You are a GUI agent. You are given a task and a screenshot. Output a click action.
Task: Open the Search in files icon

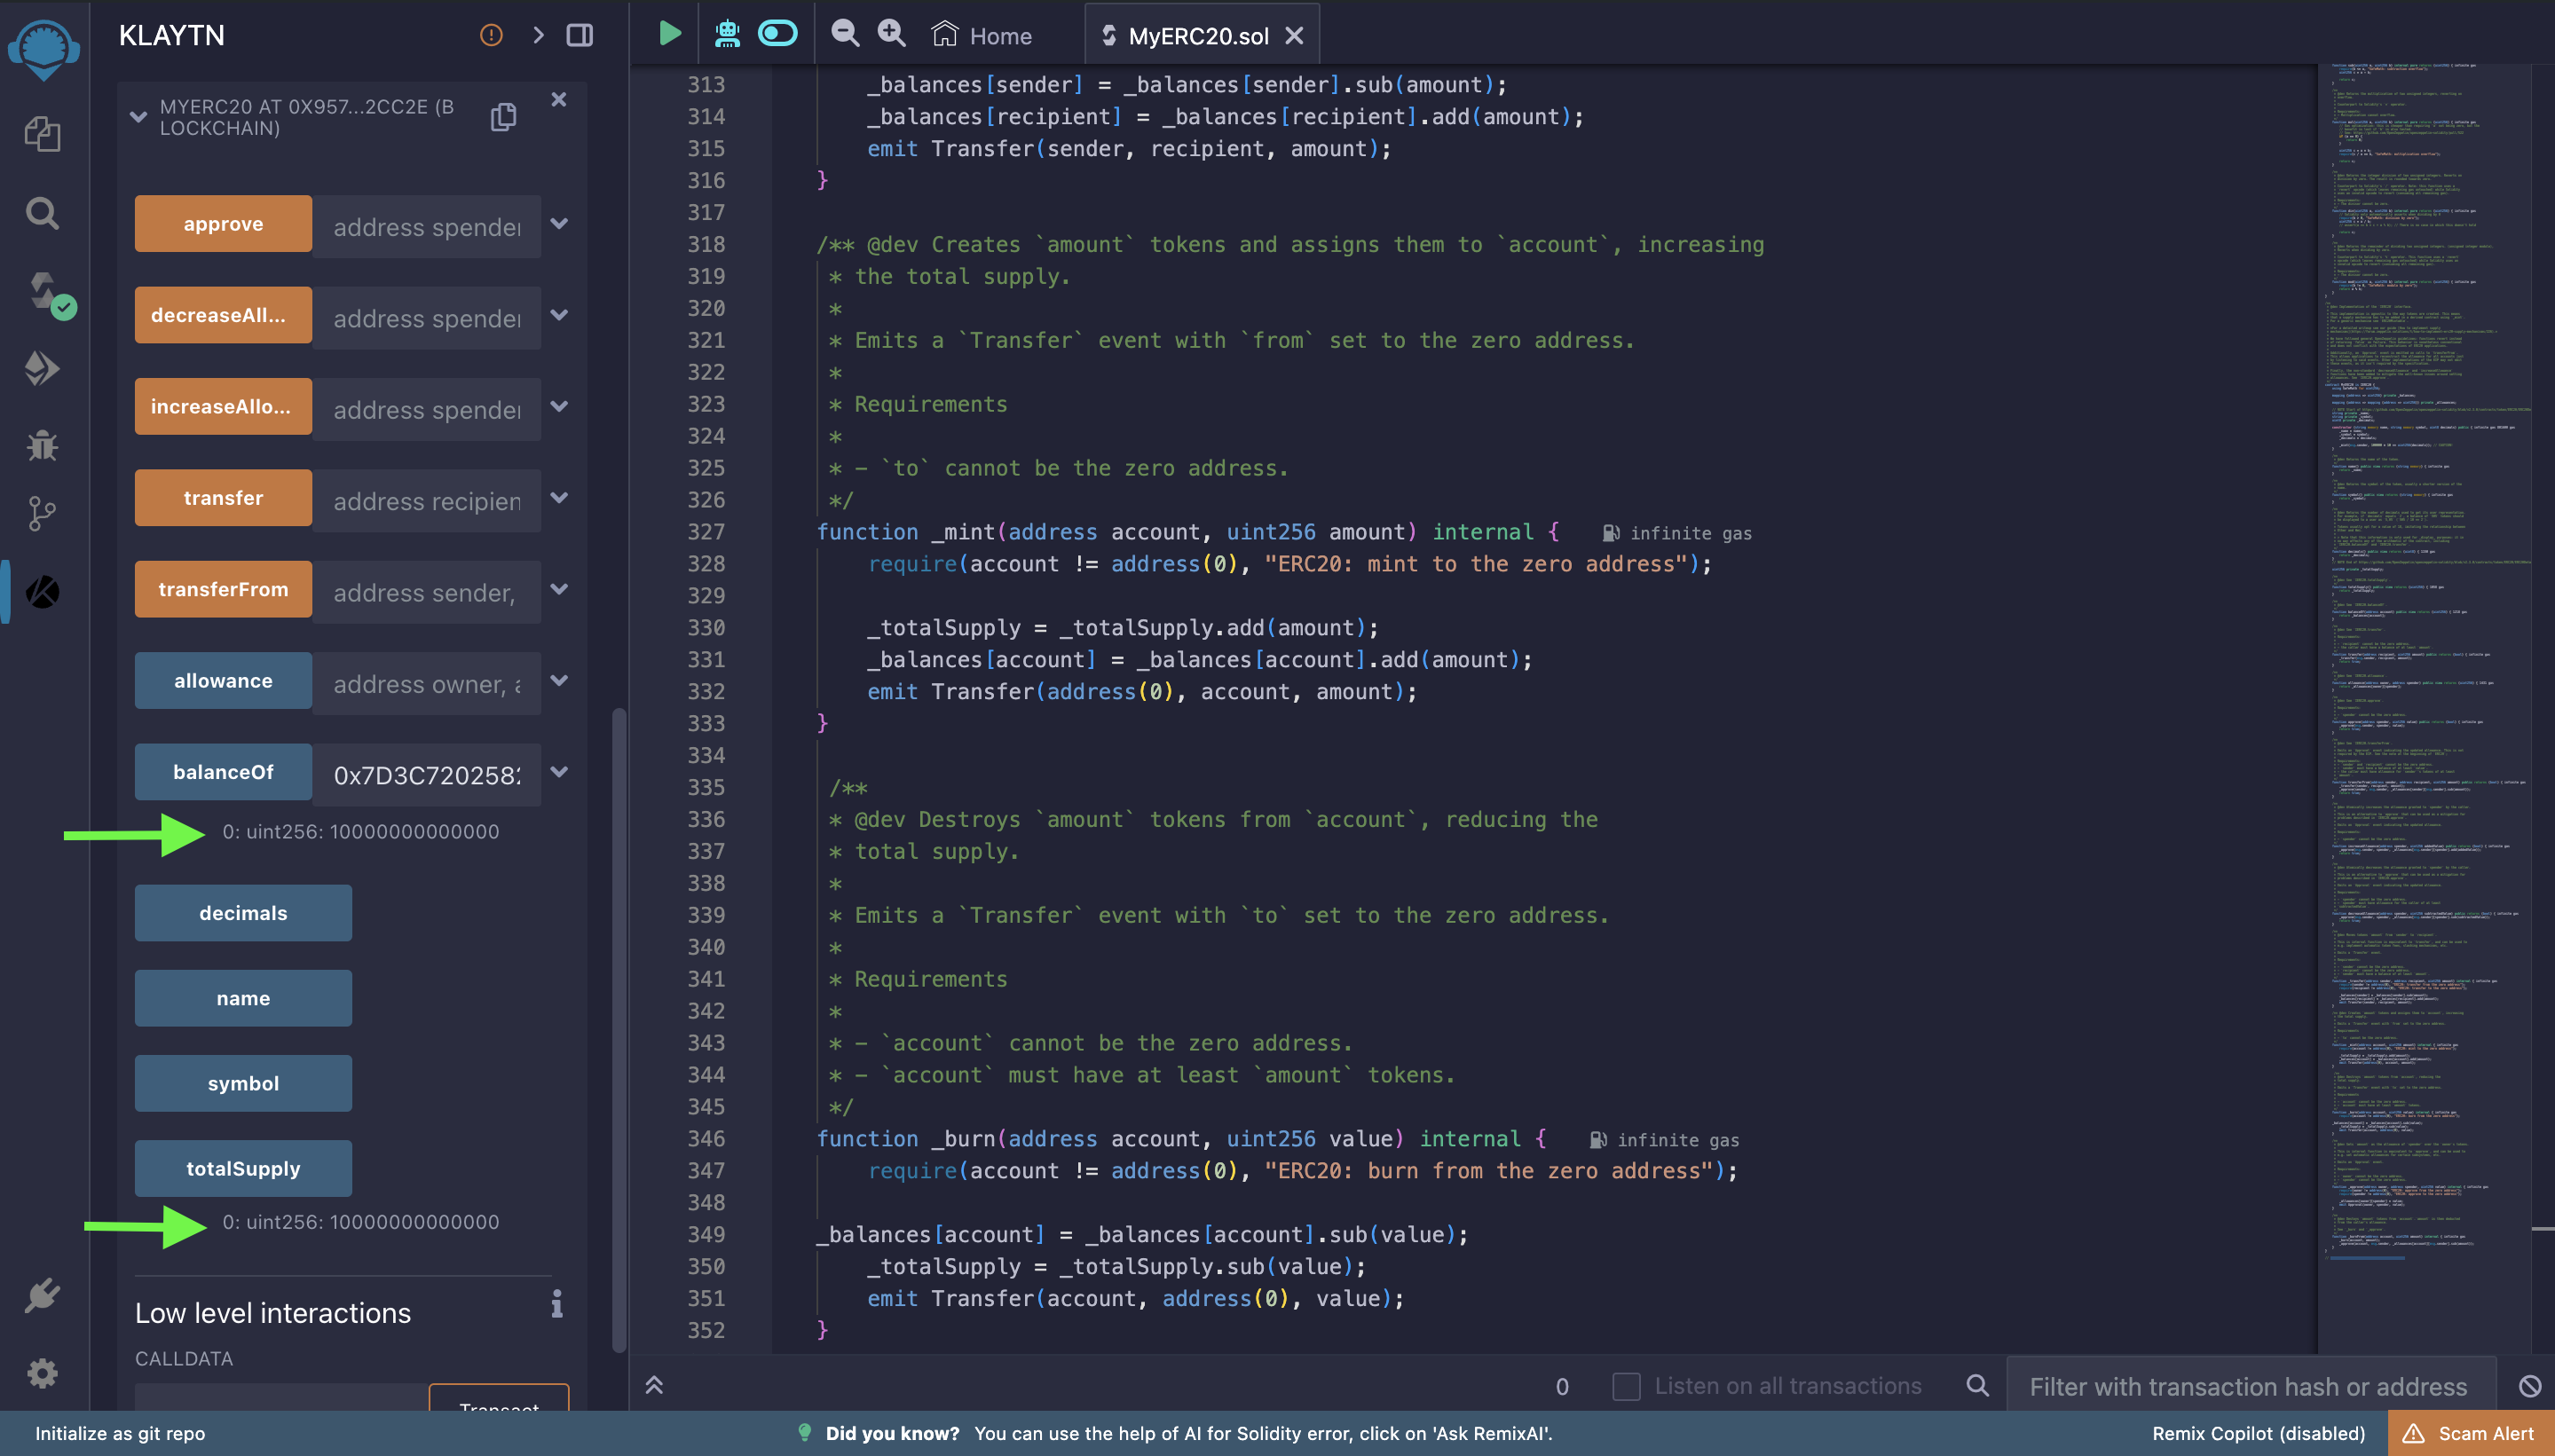click(x=42, y=213)
